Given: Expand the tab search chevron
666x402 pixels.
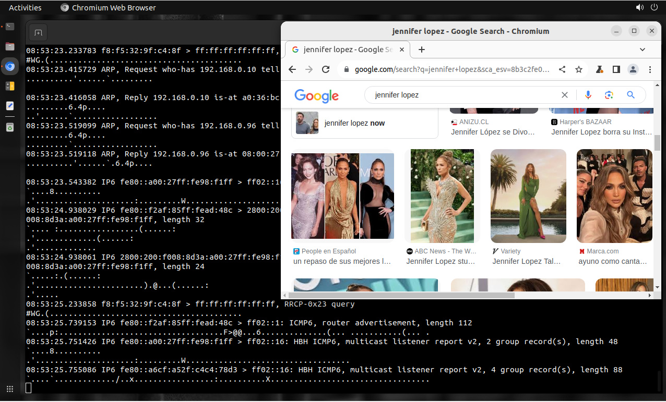Looking at the screenshot, I should click(643, 50).
